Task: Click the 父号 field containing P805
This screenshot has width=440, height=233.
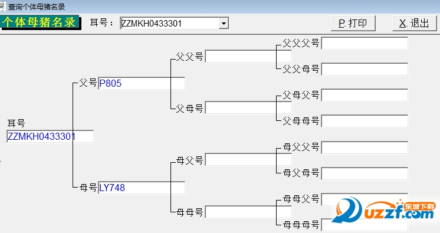Action: [142, 83]
